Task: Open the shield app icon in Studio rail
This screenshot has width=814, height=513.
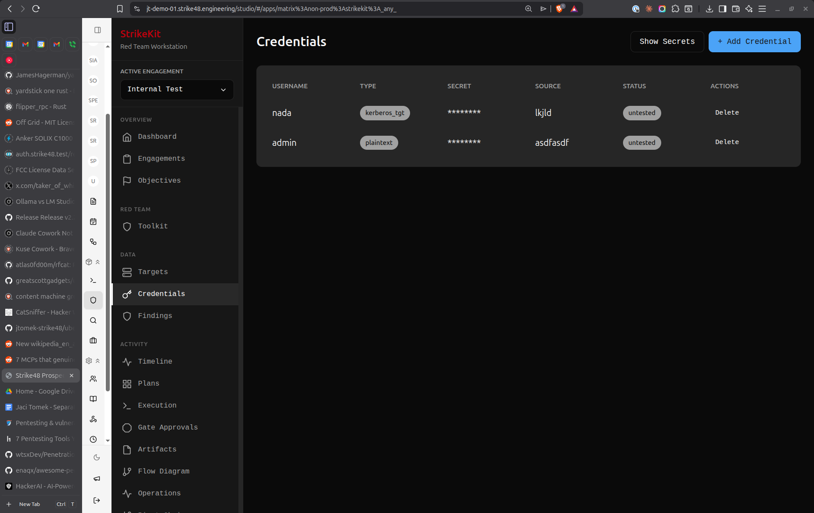Action: point(93,300)
